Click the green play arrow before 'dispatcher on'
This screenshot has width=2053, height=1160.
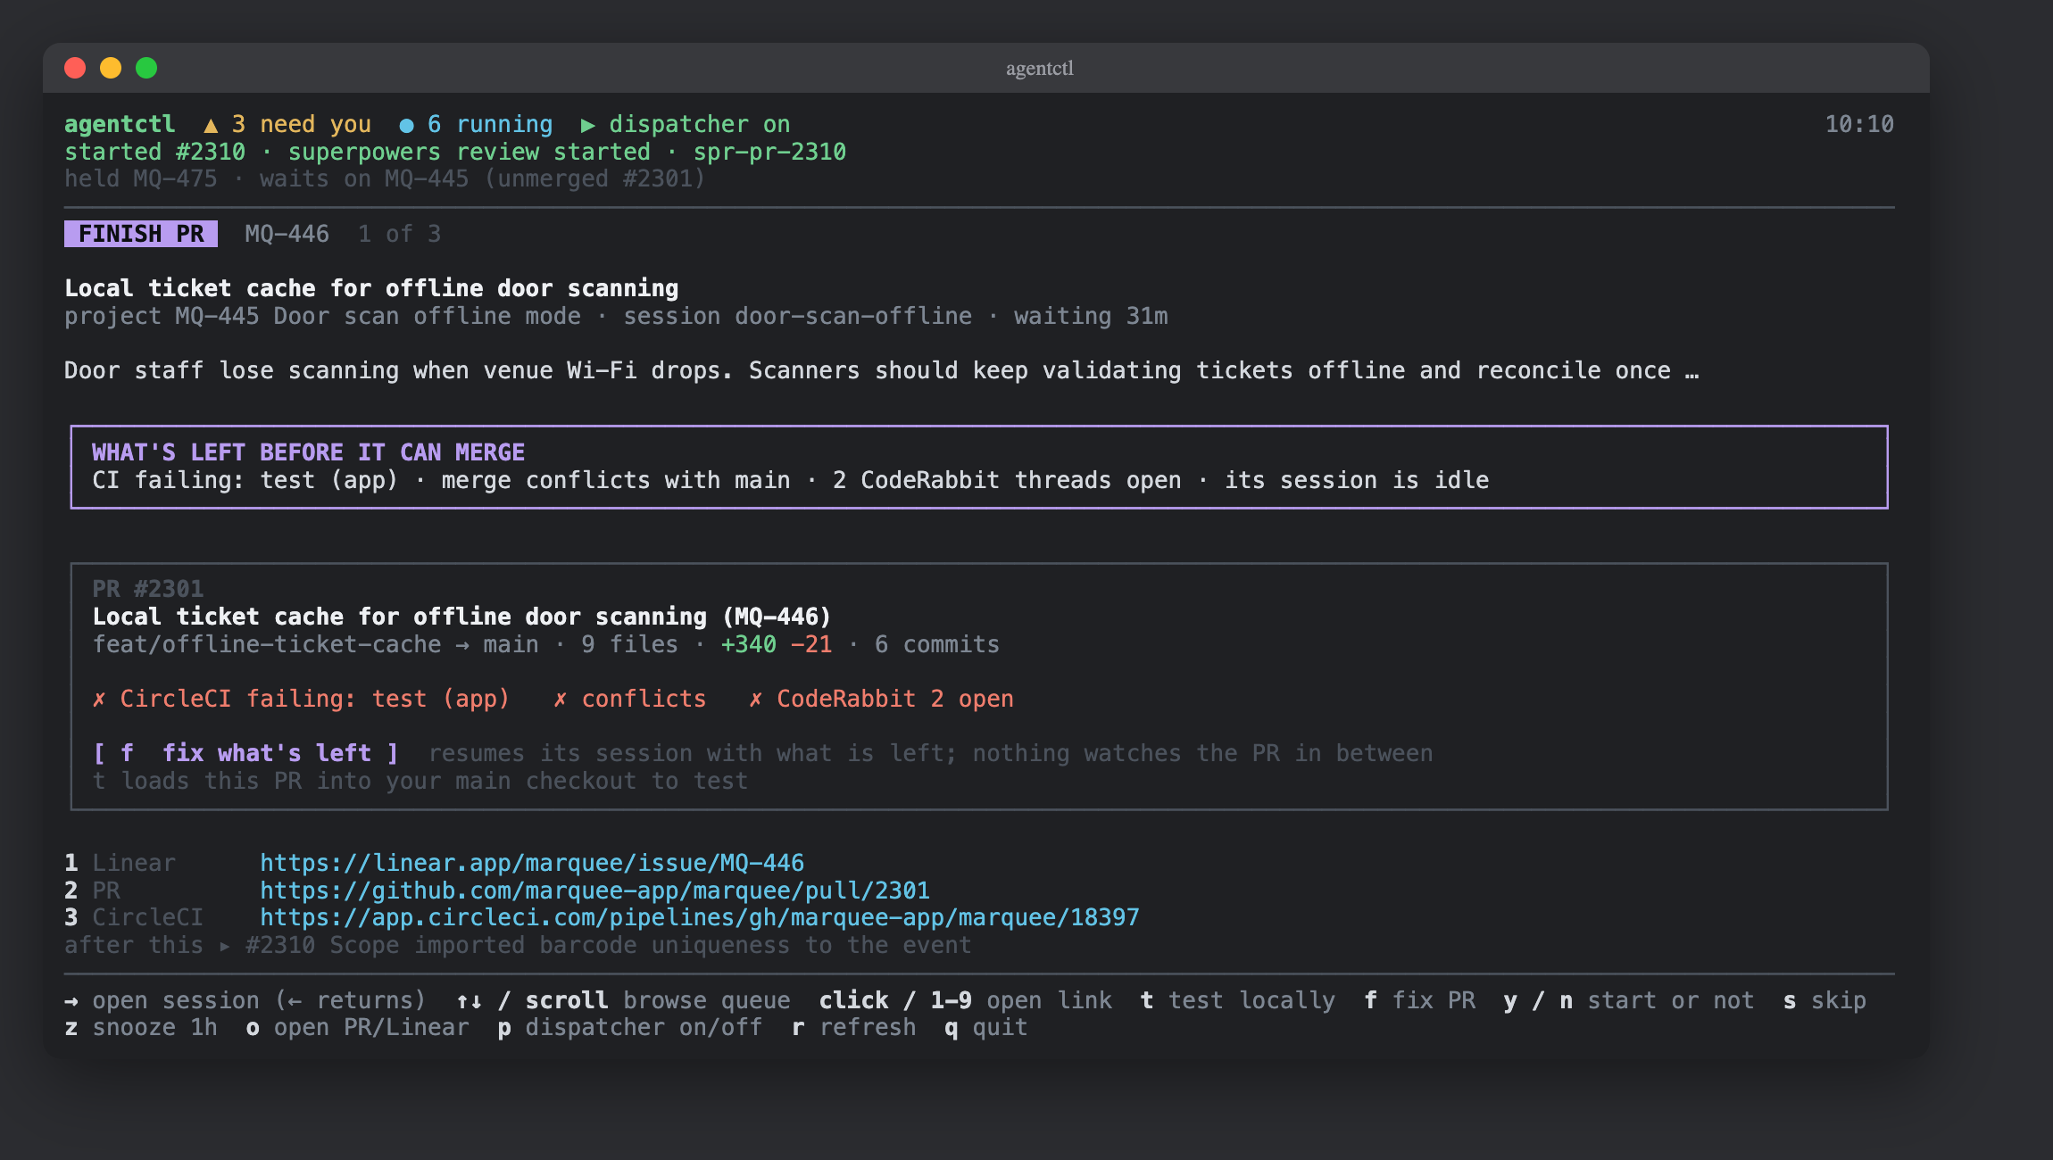pyautogui.click(x=587, y=125)
